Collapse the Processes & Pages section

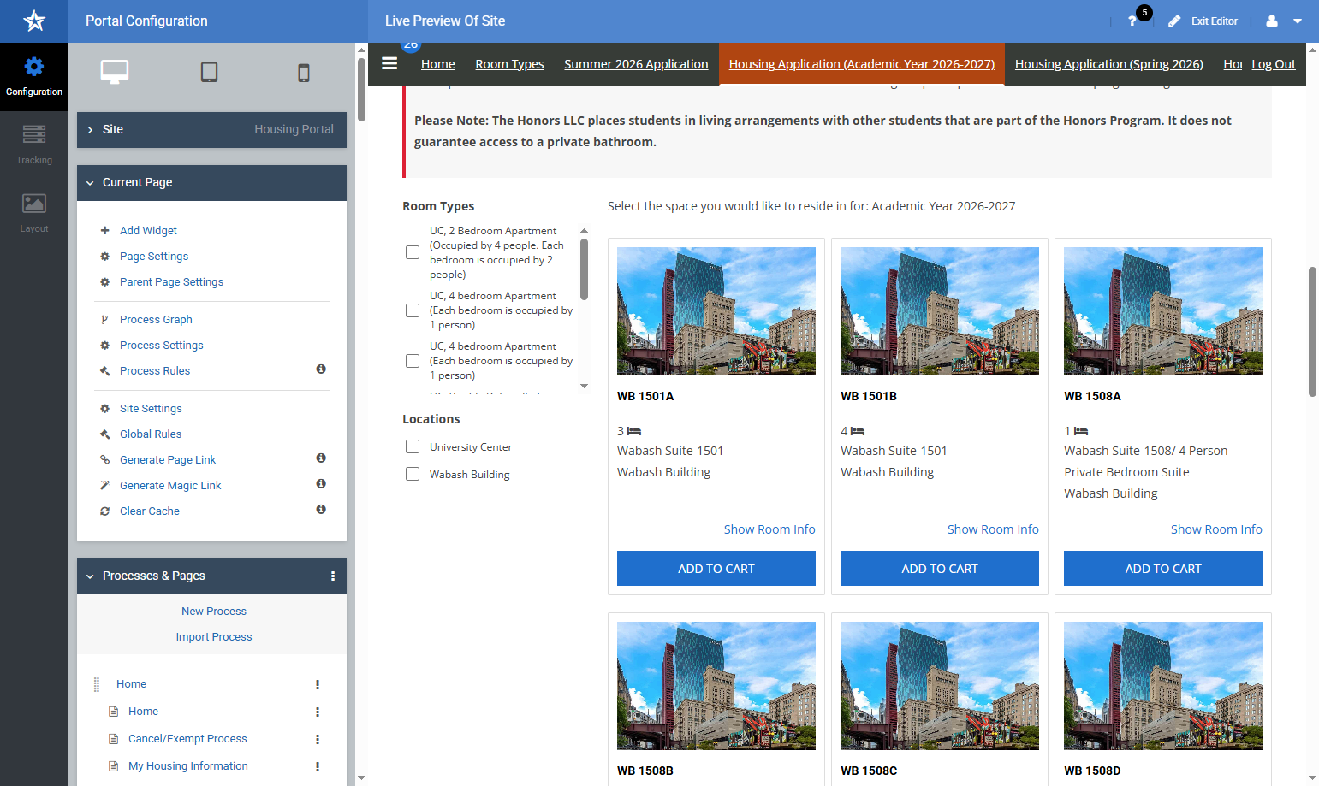pyautogui.click(x=90, y=576)
